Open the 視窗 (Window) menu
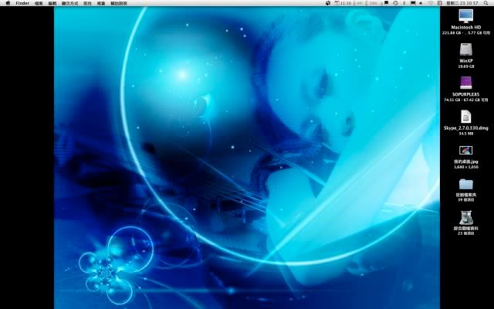 107,3
